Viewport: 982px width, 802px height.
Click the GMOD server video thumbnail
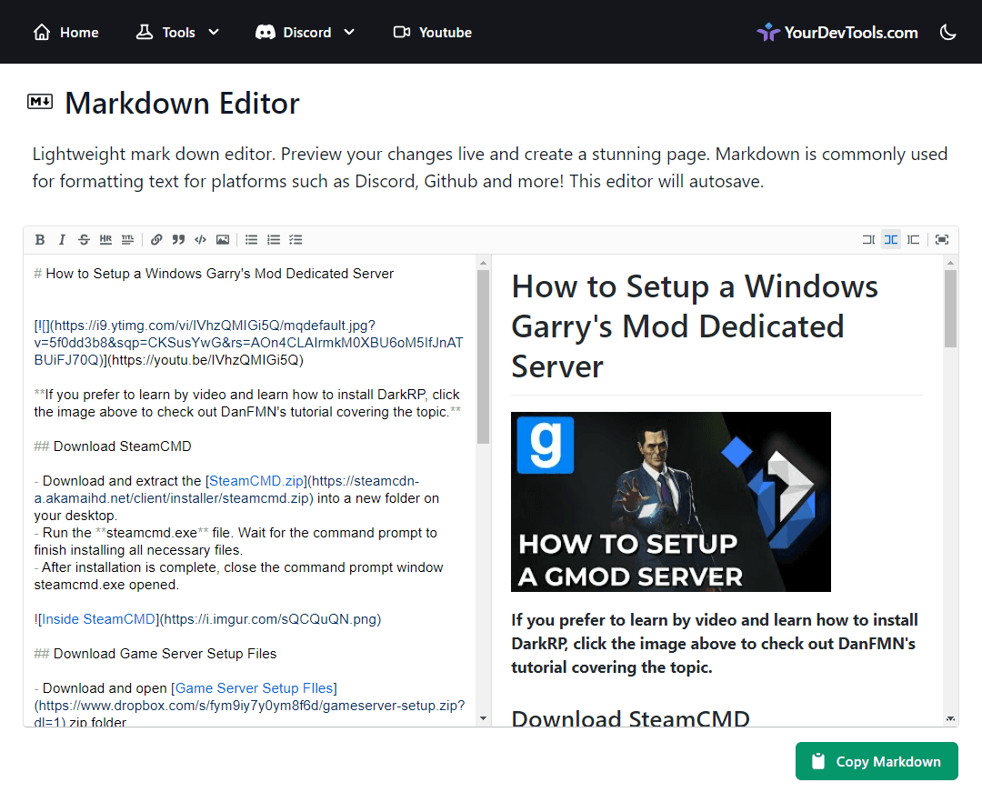click(x=670, y=501)
